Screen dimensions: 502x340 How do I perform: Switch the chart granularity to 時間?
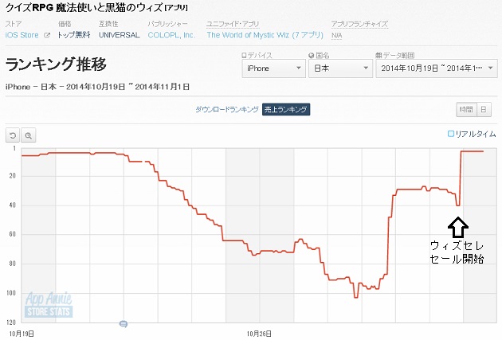[466, 110]
